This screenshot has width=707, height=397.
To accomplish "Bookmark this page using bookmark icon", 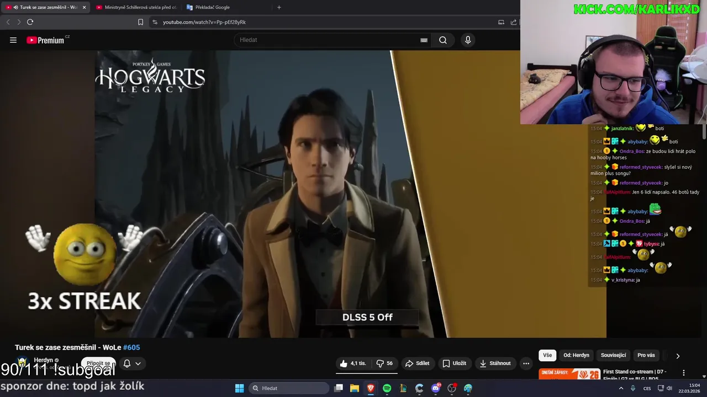I will [140, 22].
